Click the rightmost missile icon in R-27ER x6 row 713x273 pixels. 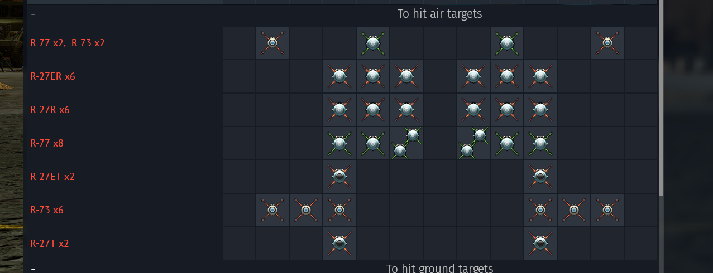point(540,76)
